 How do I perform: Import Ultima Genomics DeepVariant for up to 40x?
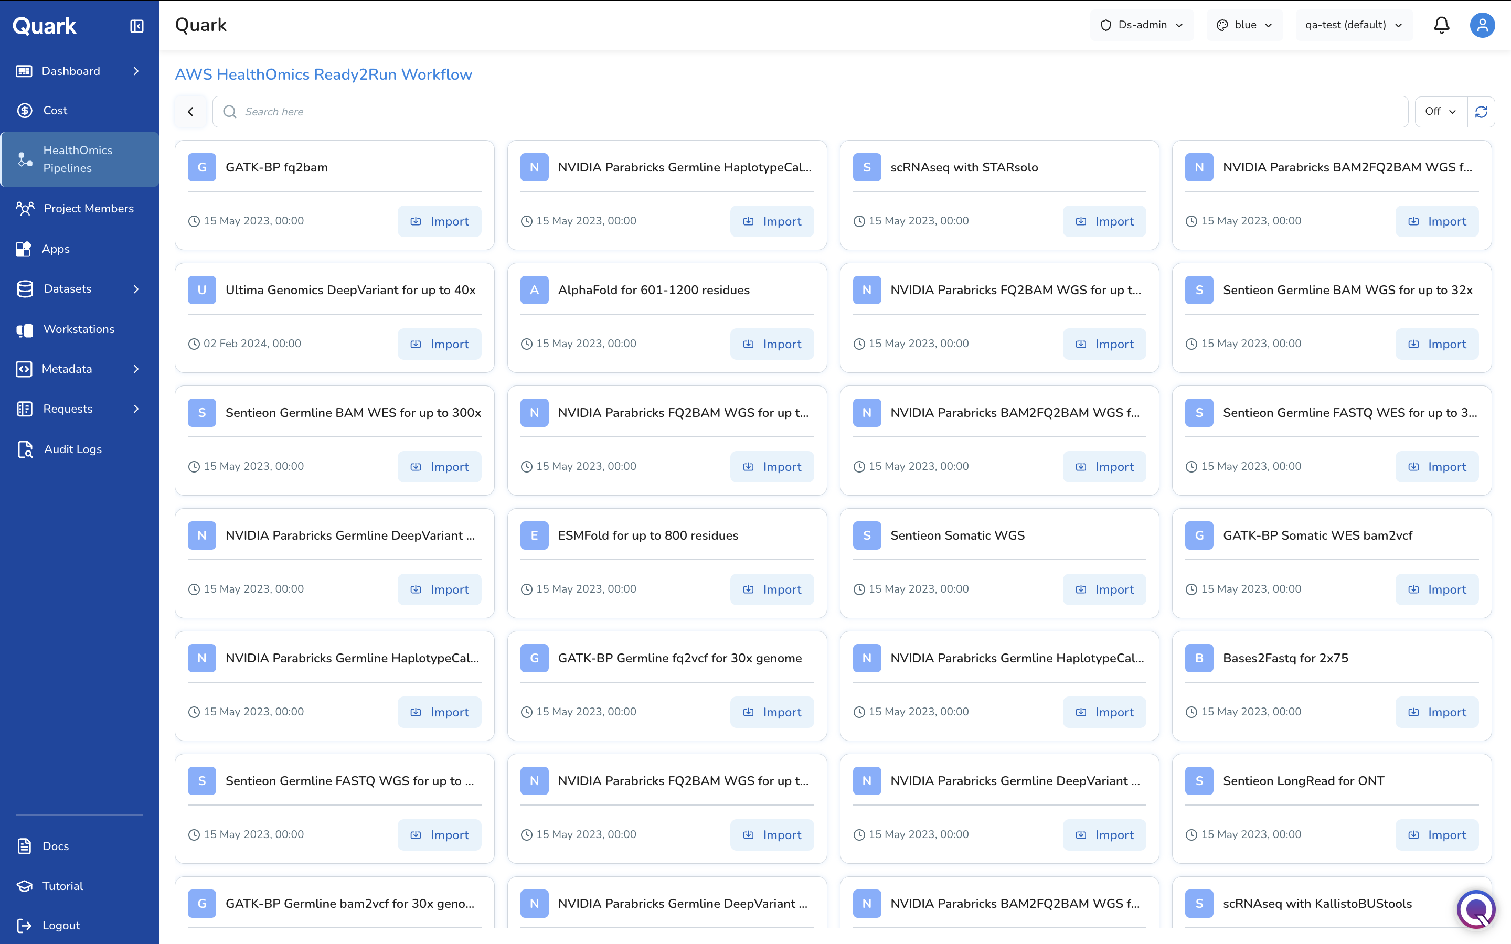pos(439,344)
